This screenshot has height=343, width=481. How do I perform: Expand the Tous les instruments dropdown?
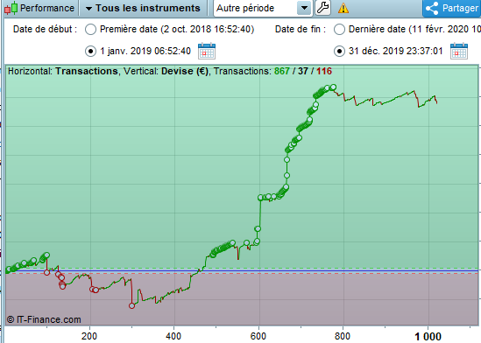coord(143,8)
